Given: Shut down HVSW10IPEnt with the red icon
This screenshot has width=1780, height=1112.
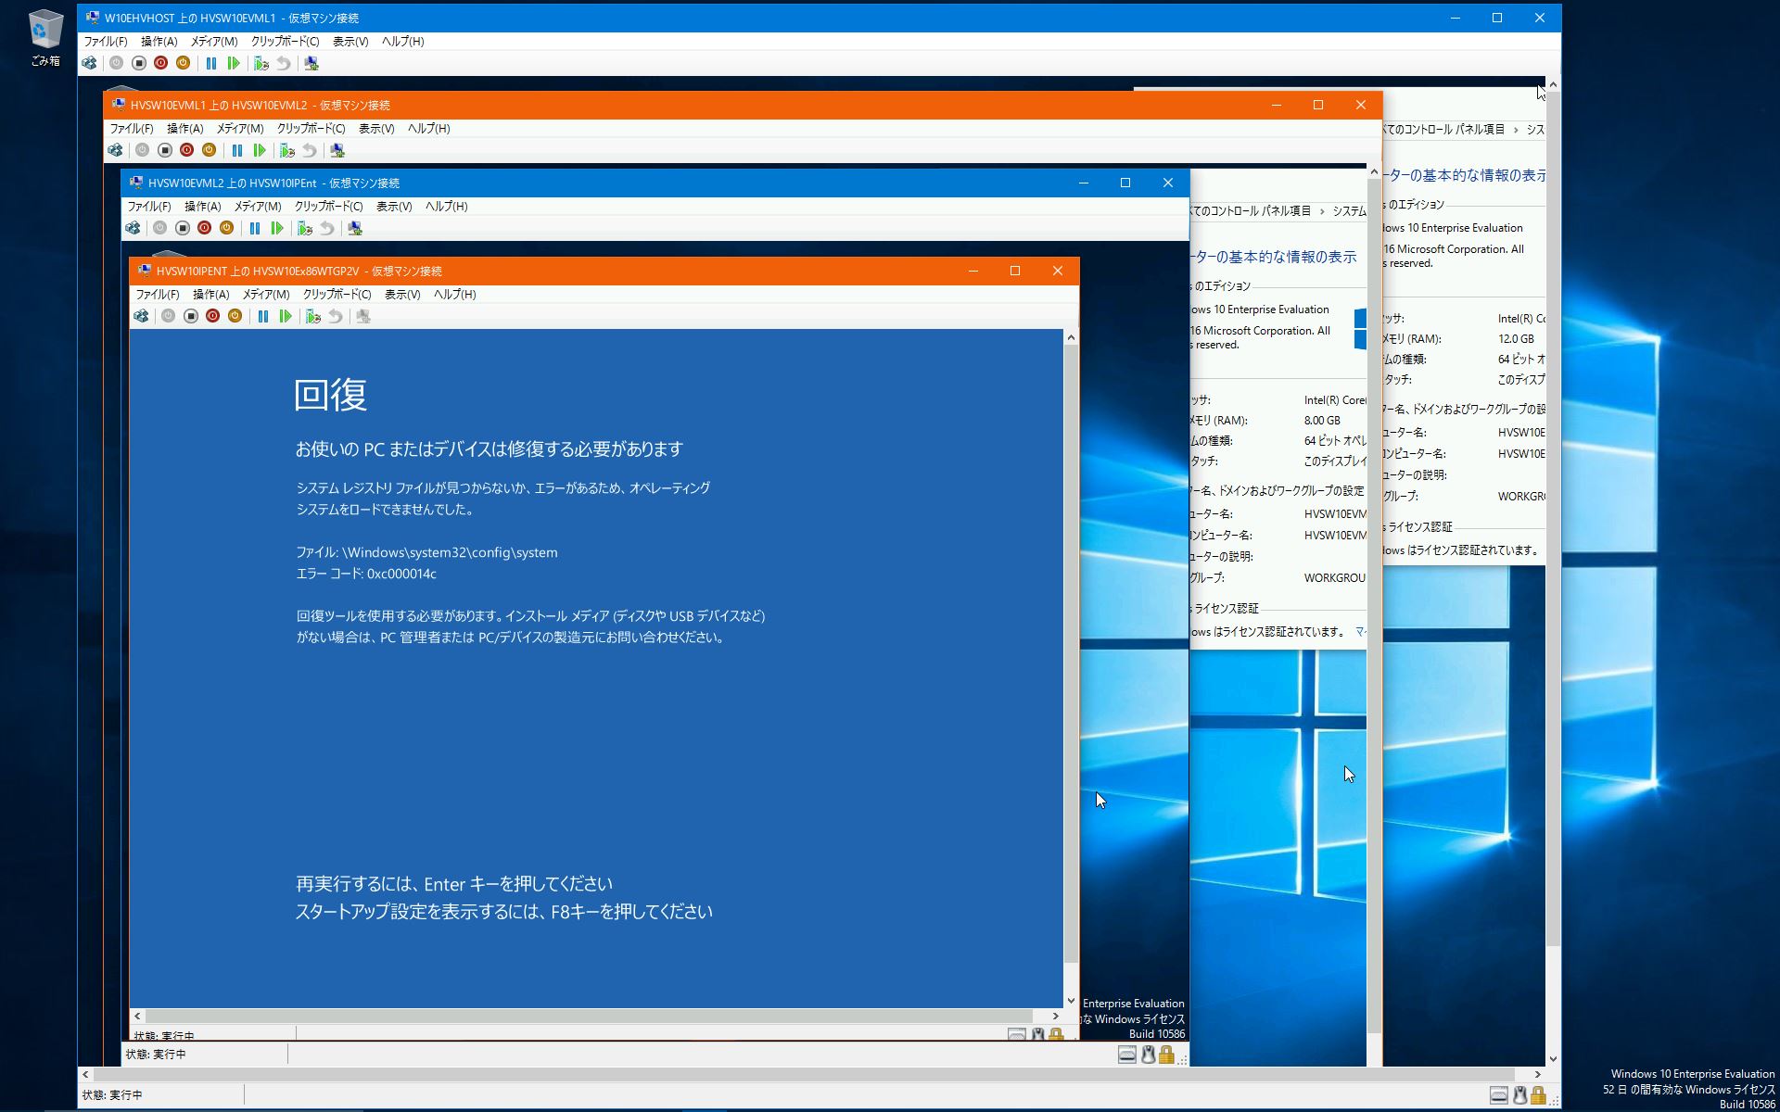Looking at the screenshot, I should click(204, 228).
